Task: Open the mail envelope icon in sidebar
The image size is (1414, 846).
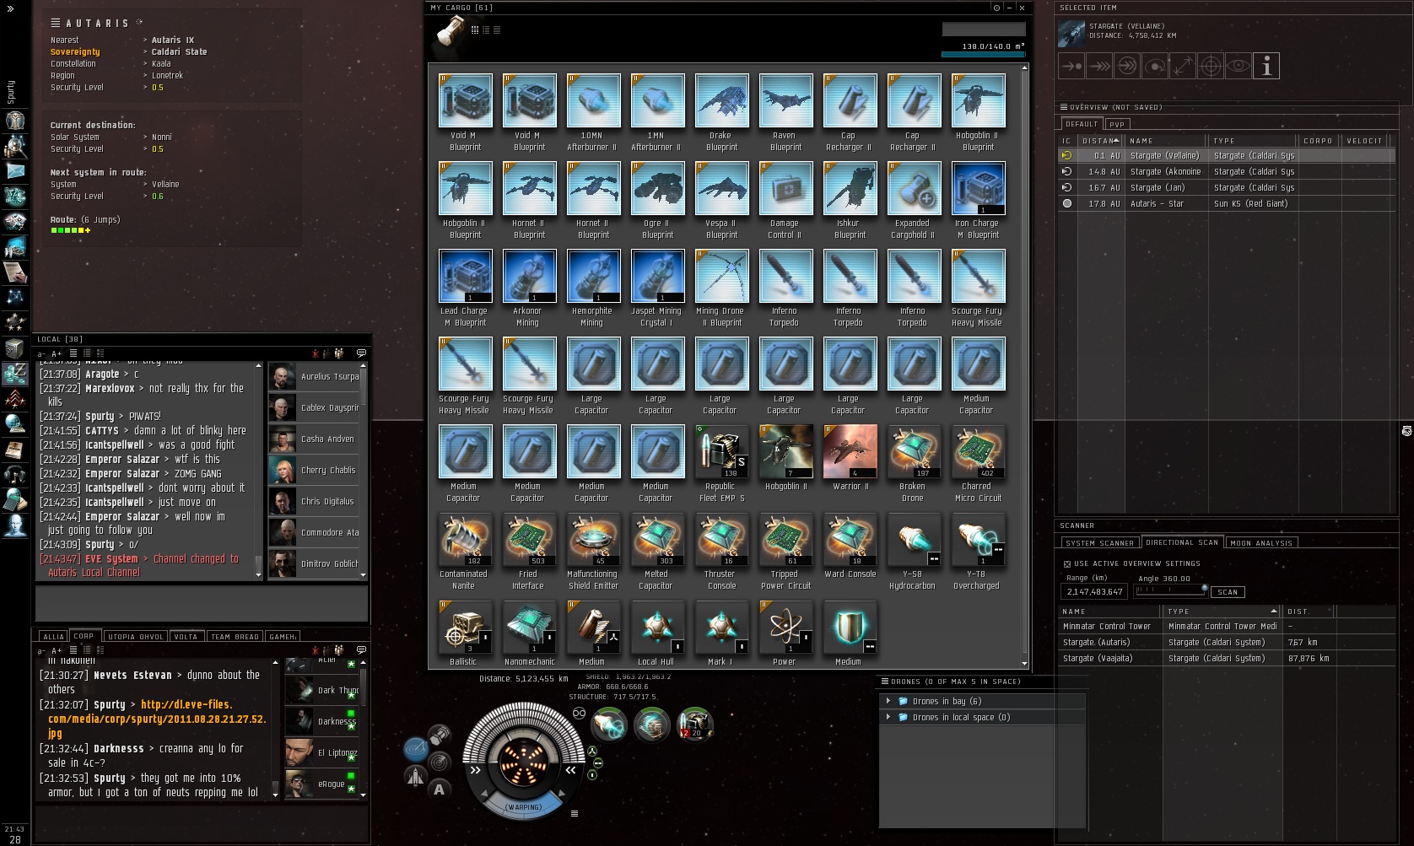Action: point(15,170)
